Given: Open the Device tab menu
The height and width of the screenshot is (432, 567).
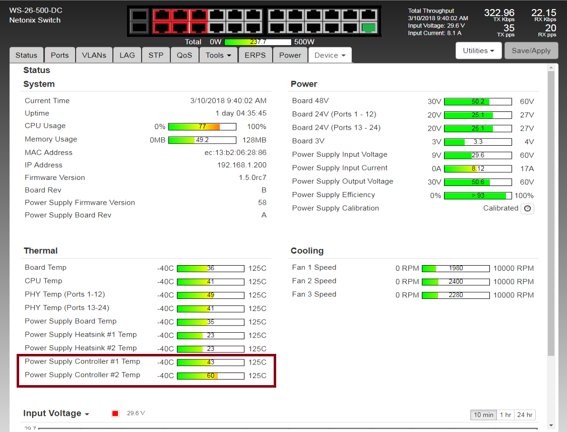Looking at the screenshot, I should coord(330,55).
